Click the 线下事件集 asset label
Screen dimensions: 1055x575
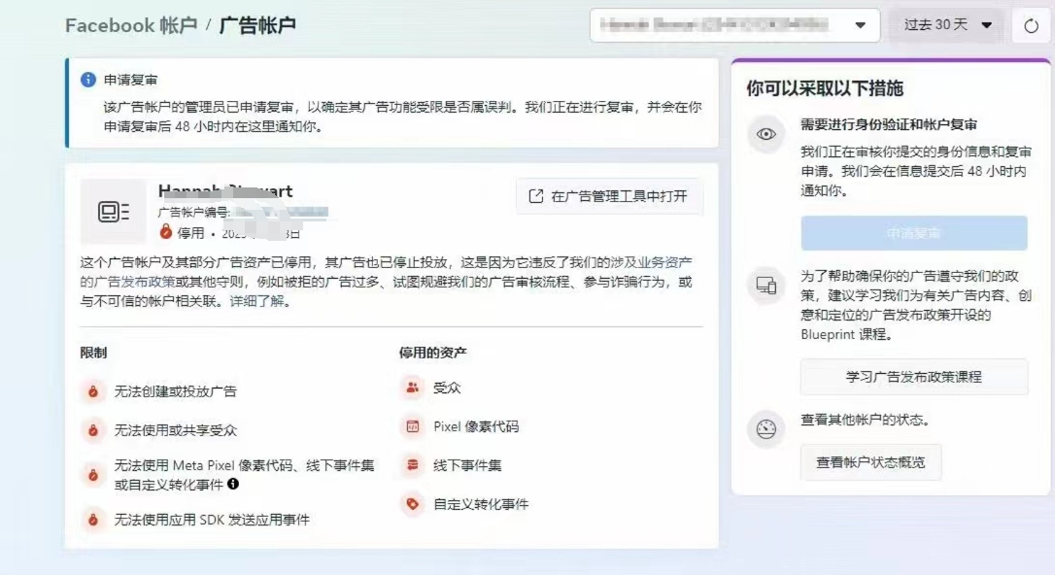point(467,464)
